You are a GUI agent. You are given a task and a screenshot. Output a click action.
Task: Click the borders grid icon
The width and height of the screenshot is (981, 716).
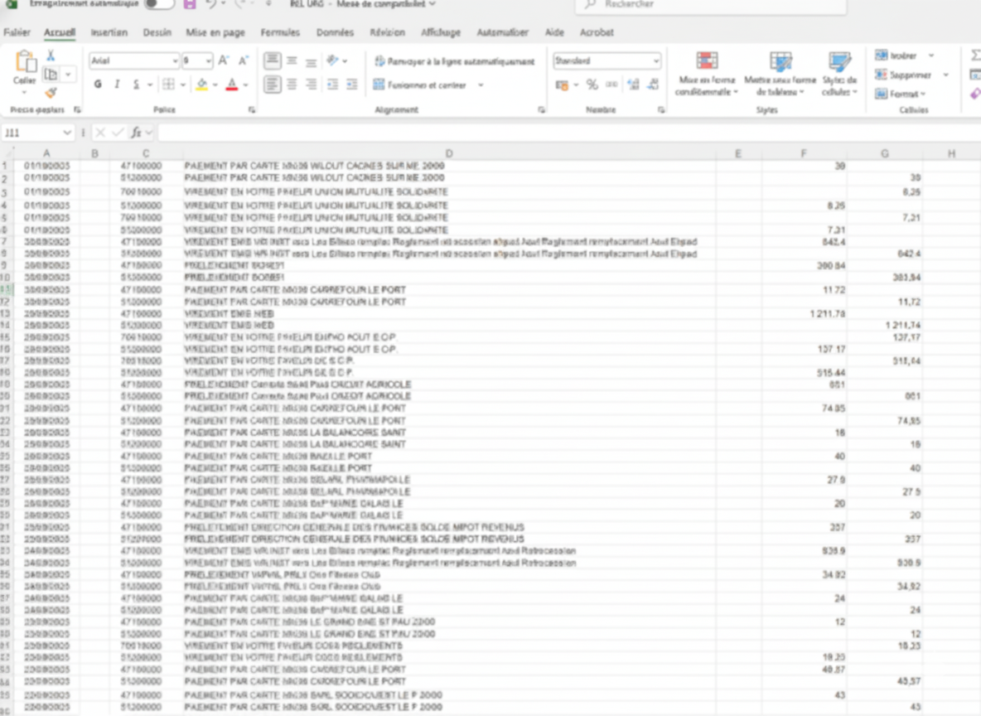(169, 85)
